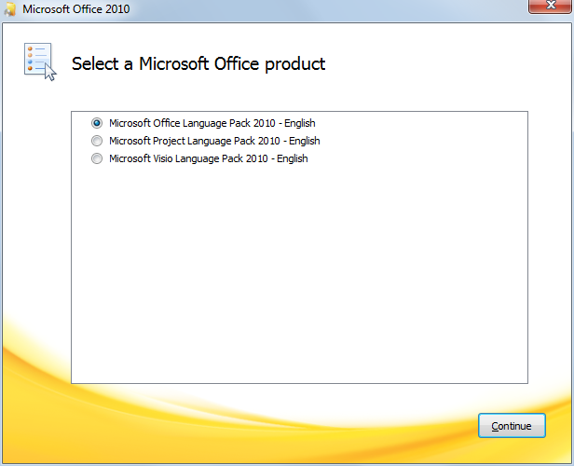This screenshot has height=466, width=574.
Task: Click the "Microsoft Visio Language Pack 2010" label text
Action: coord(187,158)
